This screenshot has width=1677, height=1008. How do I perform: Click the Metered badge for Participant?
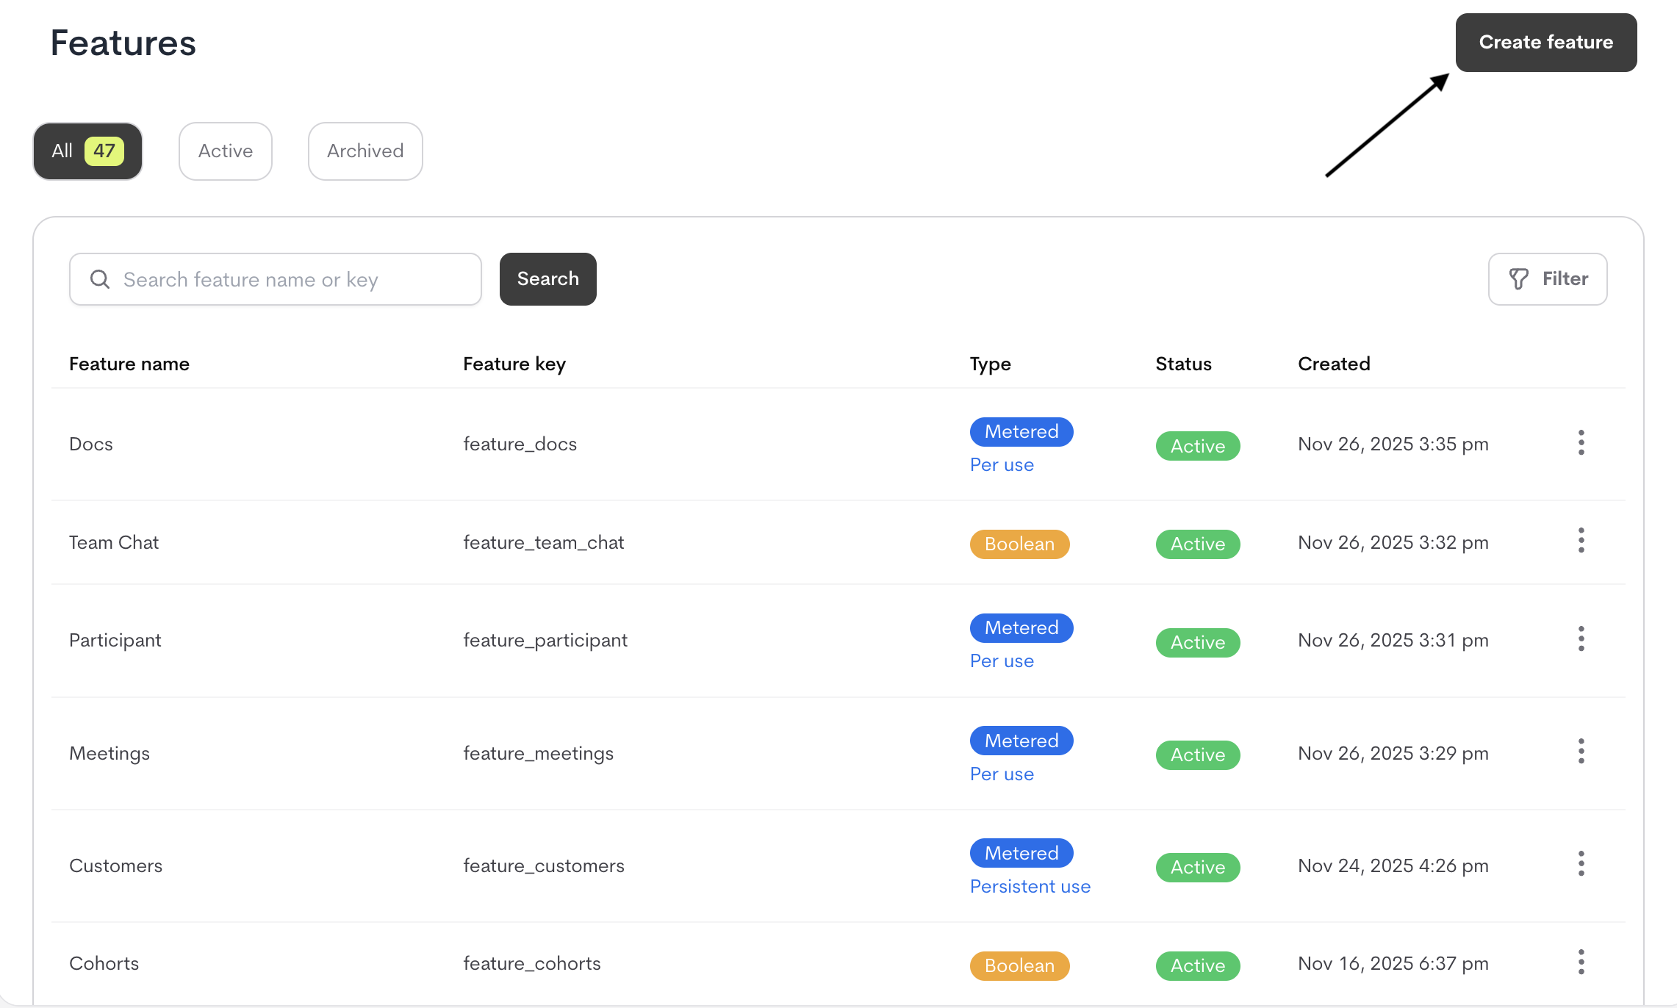(1021, 627)
